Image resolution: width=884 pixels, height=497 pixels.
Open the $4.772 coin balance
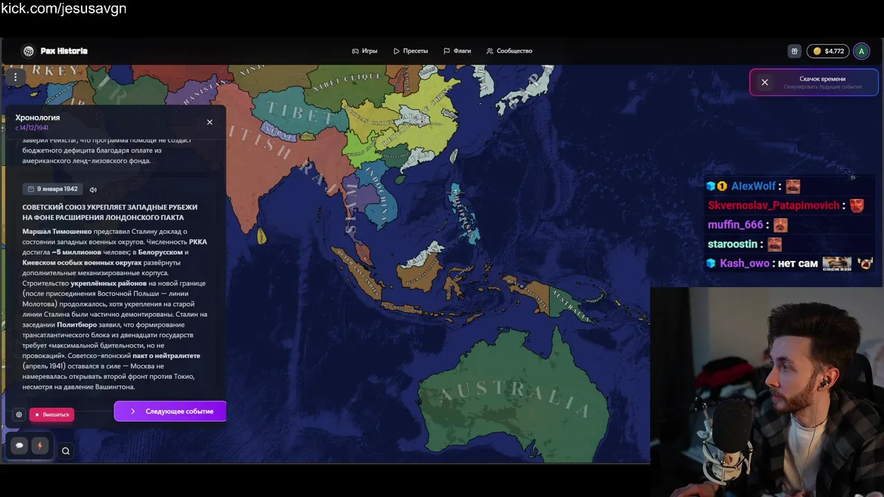point(828,51)
